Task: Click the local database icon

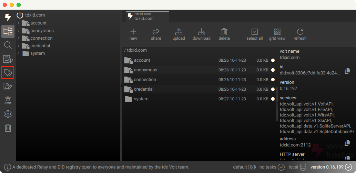Action: pos(303,167)
